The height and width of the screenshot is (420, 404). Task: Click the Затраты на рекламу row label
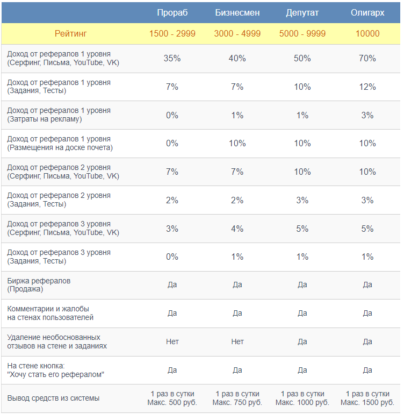(x=59, y=115)
